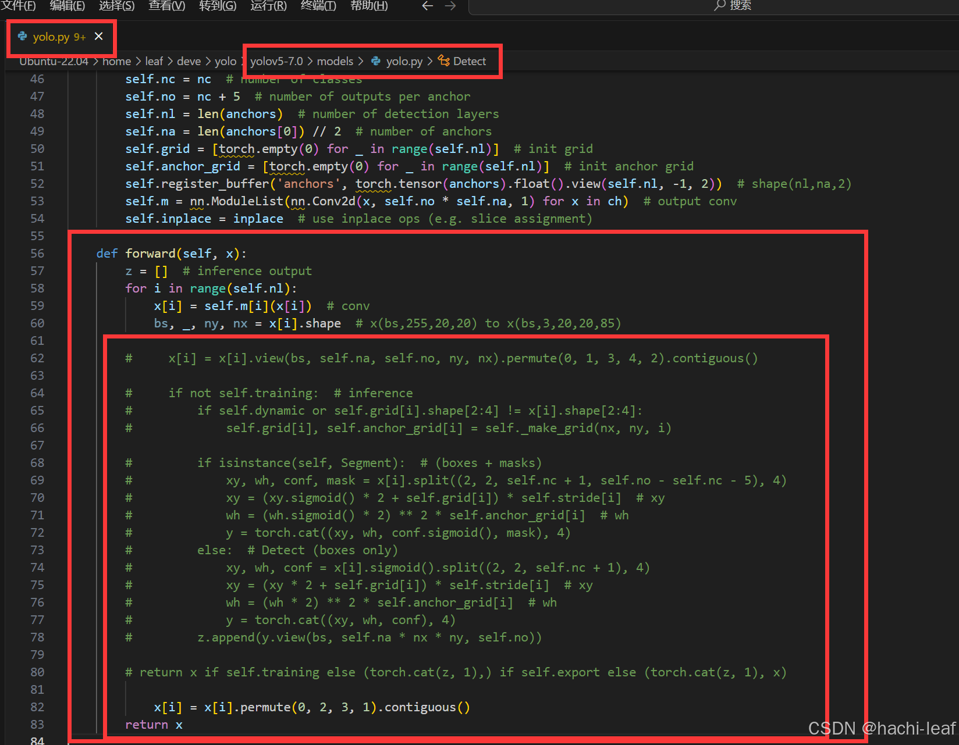
Task: Open the 文件 menu
Action: 19,6
